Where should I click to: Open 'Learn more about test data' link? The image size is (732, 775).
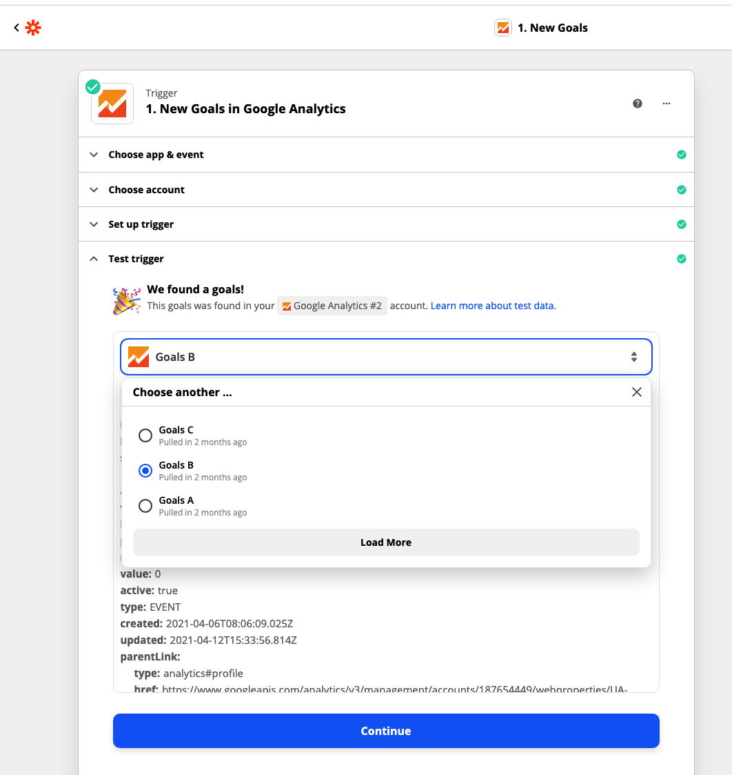tap(493, 306)
